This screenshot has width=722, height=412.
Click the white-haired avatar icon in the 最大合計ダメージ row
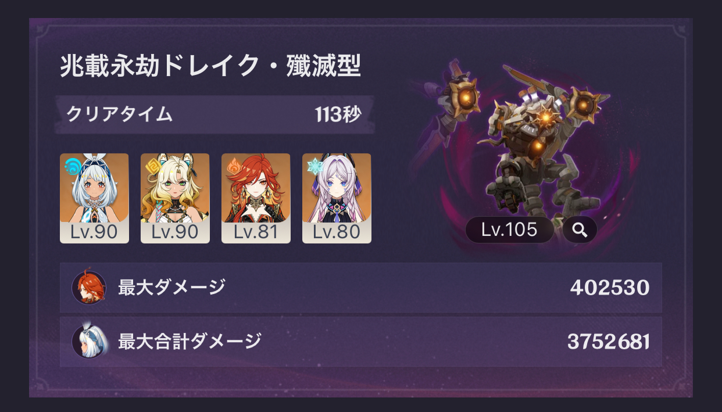tap(90, 341)
